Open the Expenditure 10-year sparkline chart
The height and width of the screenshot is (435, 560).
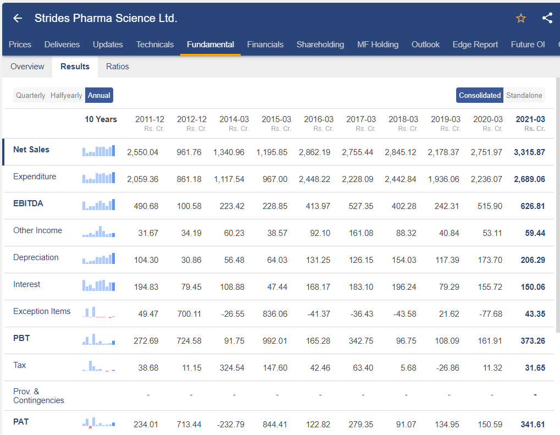[x=98, y=178]
